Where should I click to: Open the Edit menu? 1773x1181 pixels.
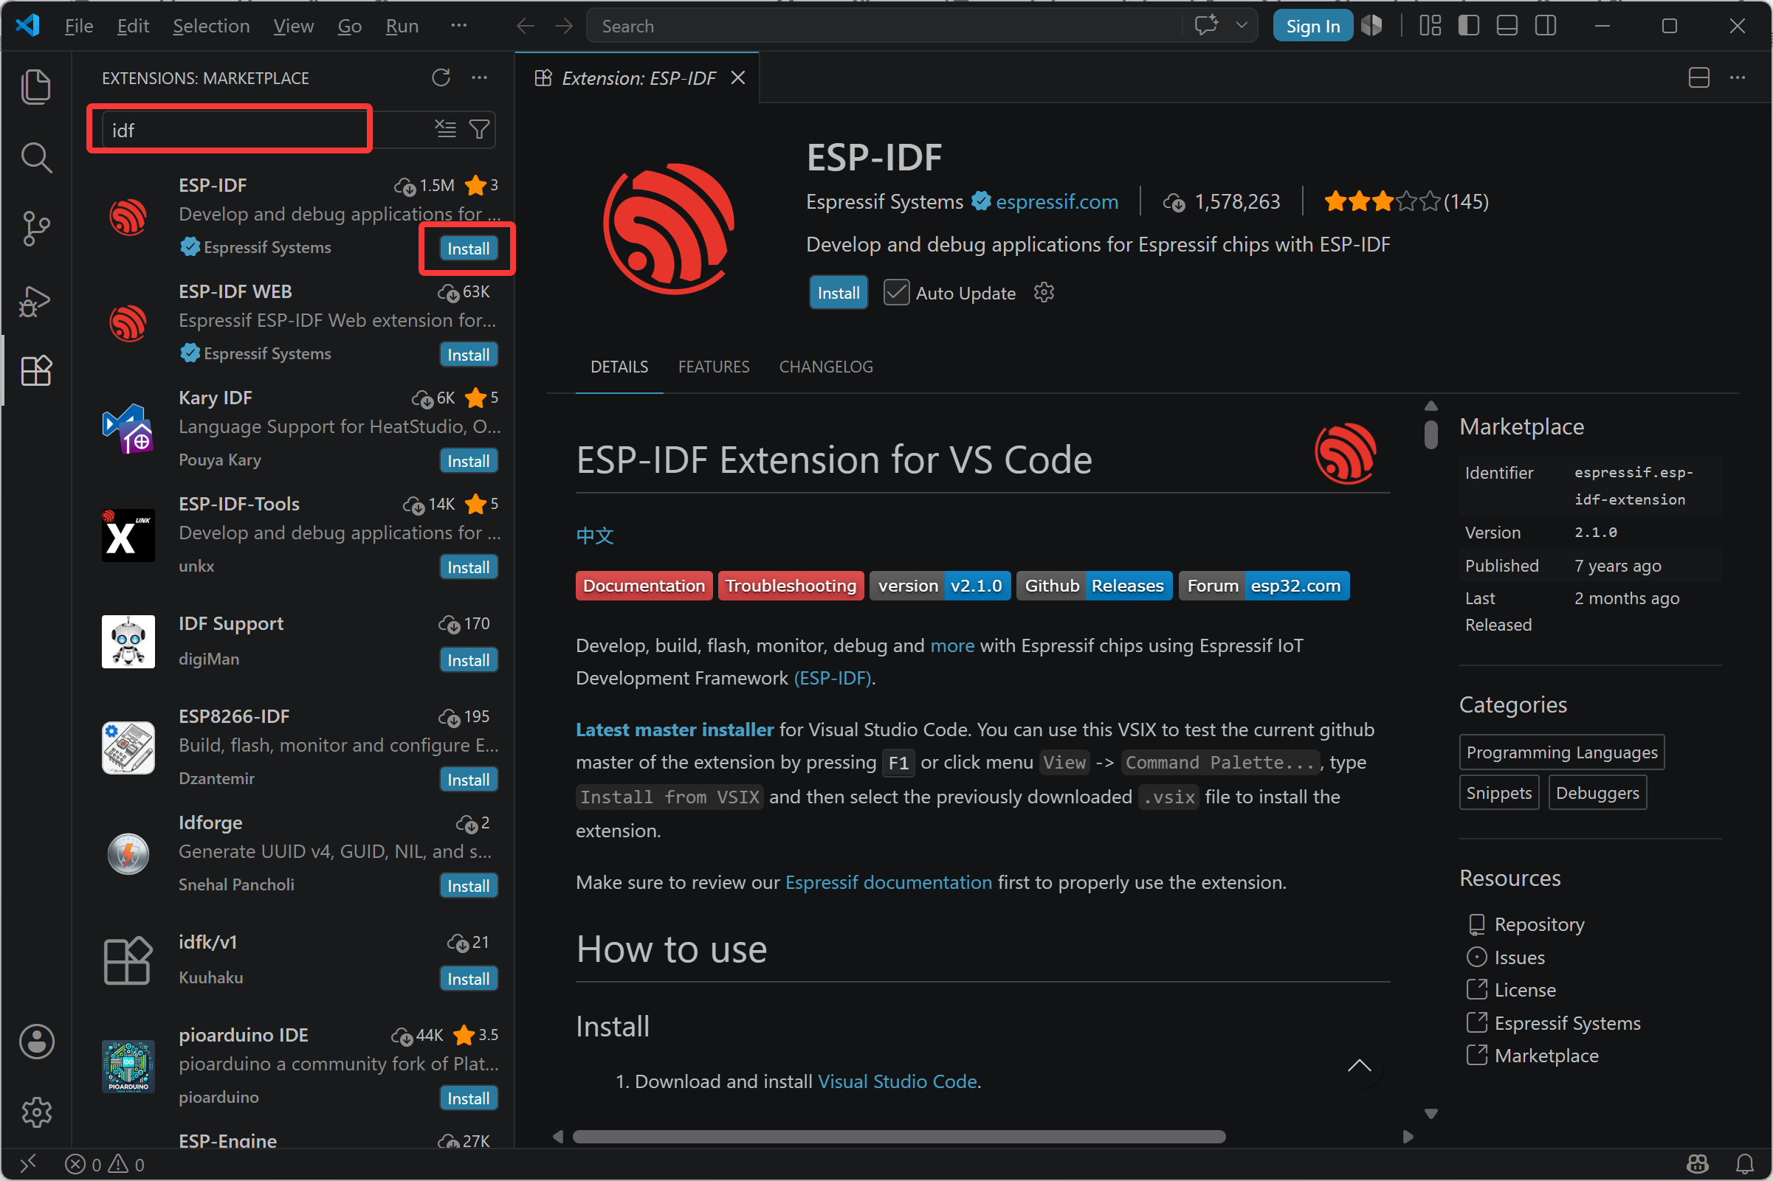click(x=133, y=27)
